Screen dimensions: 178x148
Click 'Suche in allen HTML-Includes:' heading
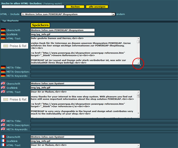click(x=22, y=4)
